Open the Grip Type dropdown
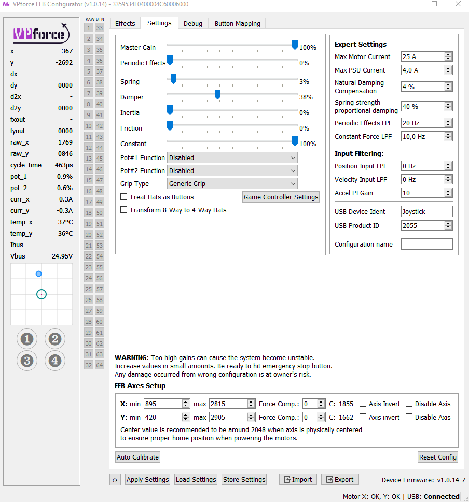Viewport: 469px width, 502px height. click(x=232, y=184)
